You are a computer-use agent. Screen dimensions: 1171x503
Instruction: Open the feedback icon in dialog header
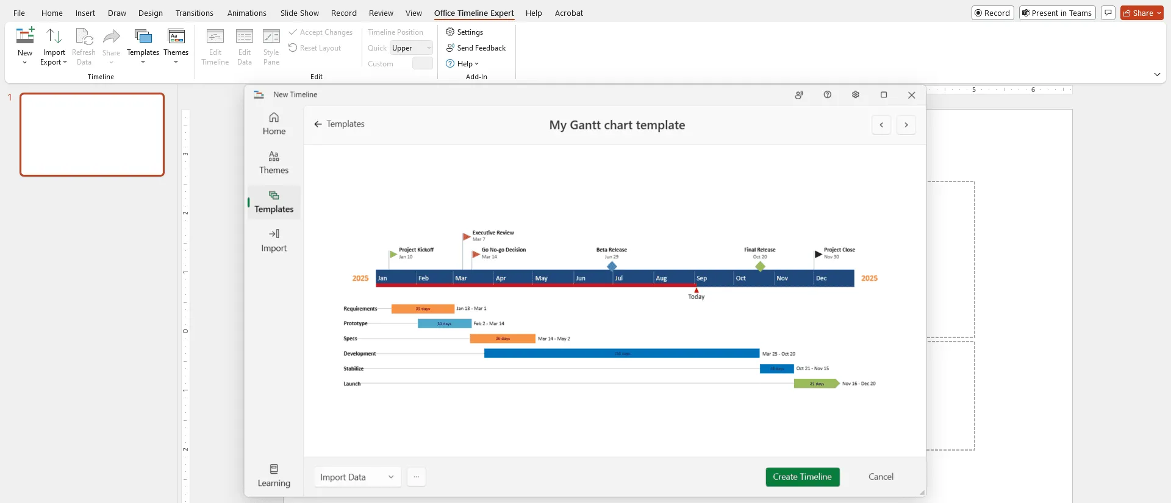[799, 95]
